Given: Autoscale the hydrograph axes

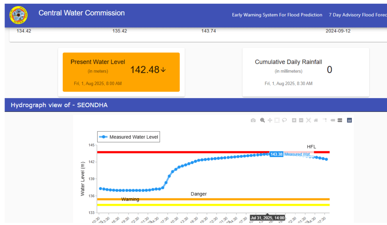Looking at the screenshot, I should coord(308,120).
